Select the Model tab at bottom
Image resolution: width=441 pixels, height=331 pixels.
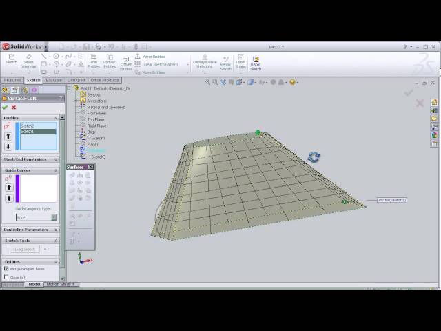point(34,284)
